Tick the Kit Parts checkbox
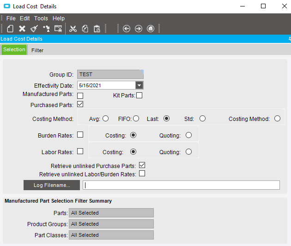Viewport: 291px width, 246px height. (x=139, y=96)
